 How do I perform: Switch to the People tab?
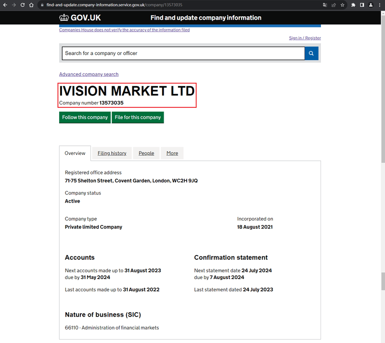click(146, 153)
